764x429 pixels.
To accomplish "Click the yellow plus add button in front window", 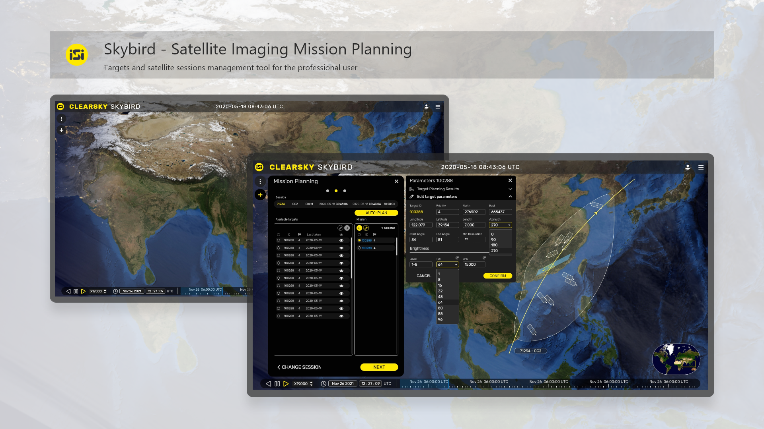I will pyautogui.click(x=260, y=195).
